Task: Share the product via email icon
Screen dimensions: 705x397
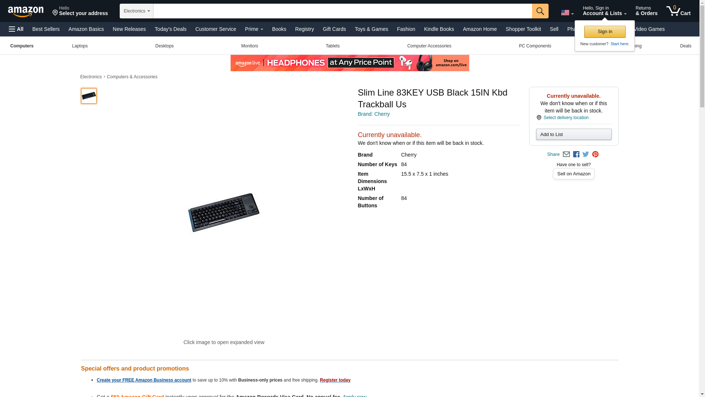Action: click(566, 154)
